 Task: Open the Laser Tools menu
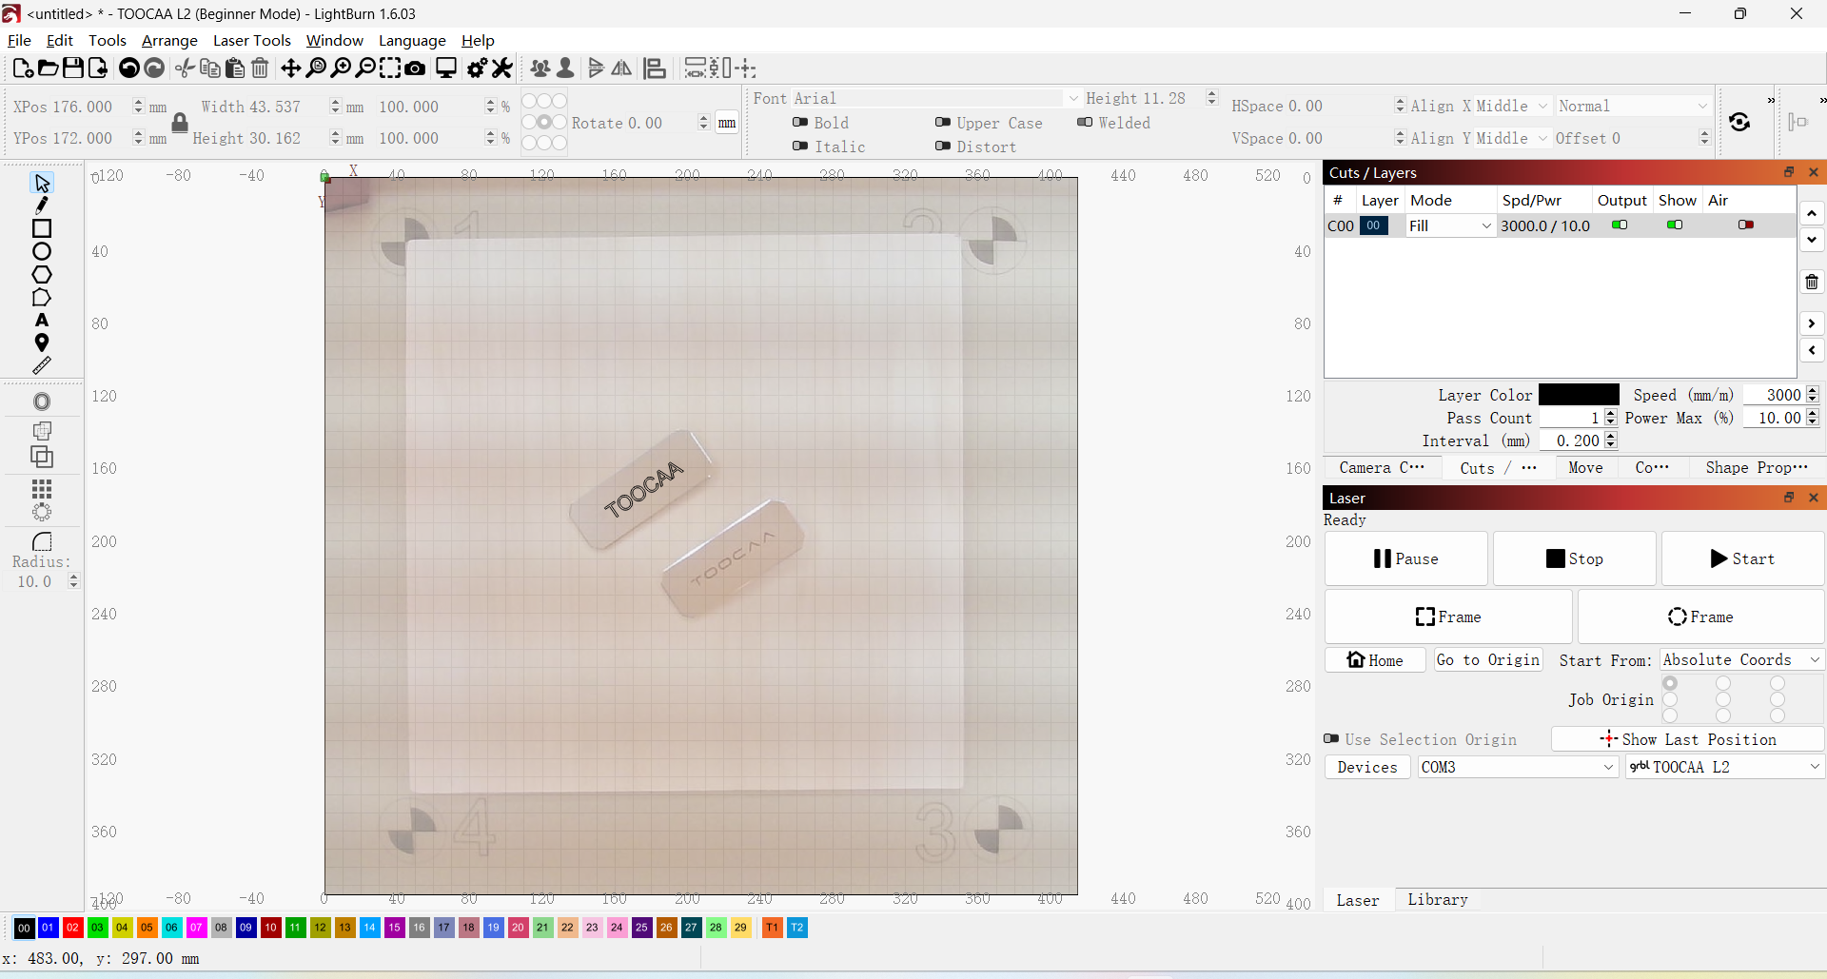coord(251,40)
